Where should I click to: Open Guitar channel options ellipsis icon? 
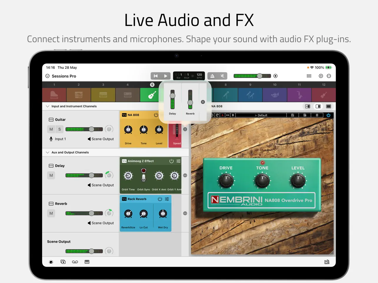point(51,119)
